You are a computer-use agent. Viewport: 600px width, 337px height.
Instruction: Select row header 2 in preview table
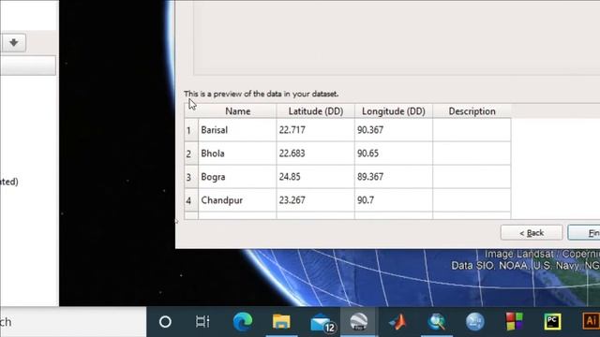click(191, 154)
